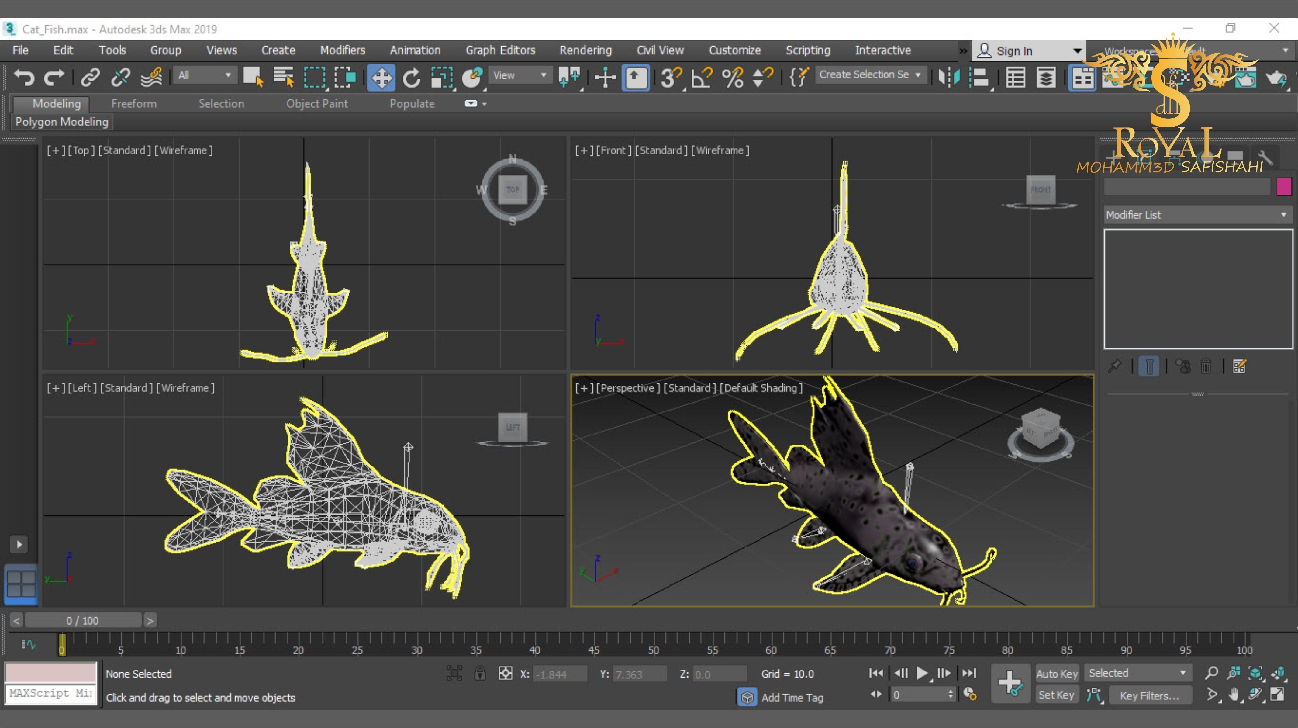
Task: Click Add Time Tag
Action: 792,697
